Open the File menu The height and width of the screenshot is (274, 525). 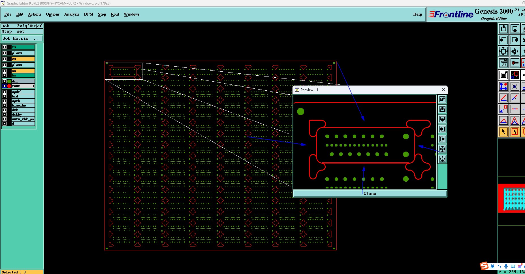pyautogui.click(x=8, y=14)
